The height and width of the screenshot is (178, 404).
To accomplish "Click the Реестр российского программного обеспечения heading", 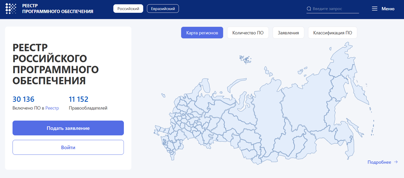I will coord(56,64).
